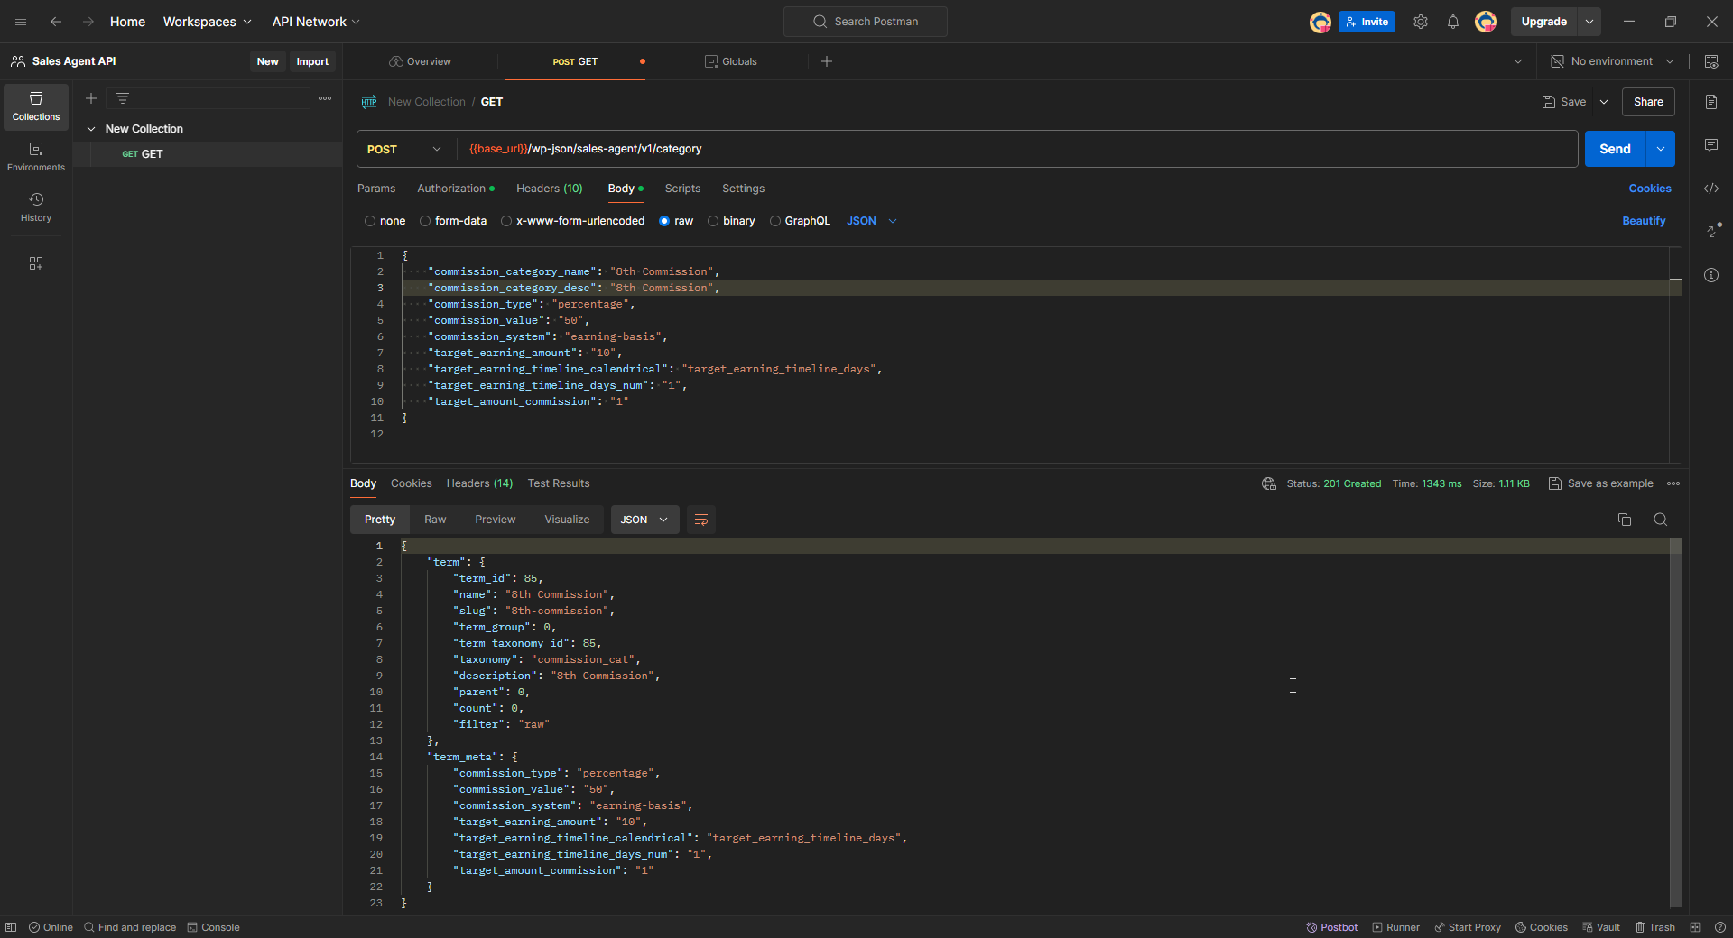Show Raw response view

click(x=435, y=520)
